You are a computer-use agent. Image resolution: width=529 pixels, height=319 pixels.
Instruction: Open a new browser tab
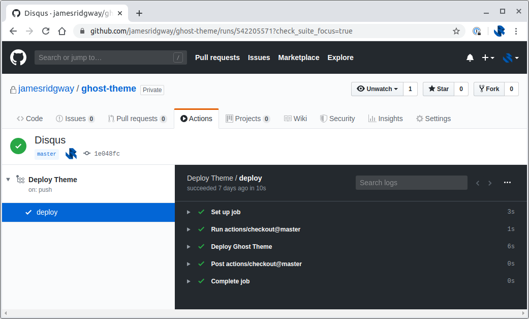tap(139, 13)
